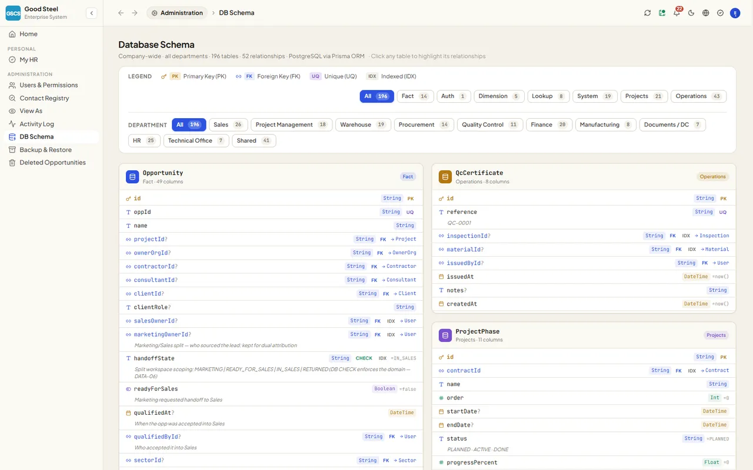This screenshot has height=470, width=753.
Task: Follow the → Project foreign key link
Action: click(x=404, y=239)
